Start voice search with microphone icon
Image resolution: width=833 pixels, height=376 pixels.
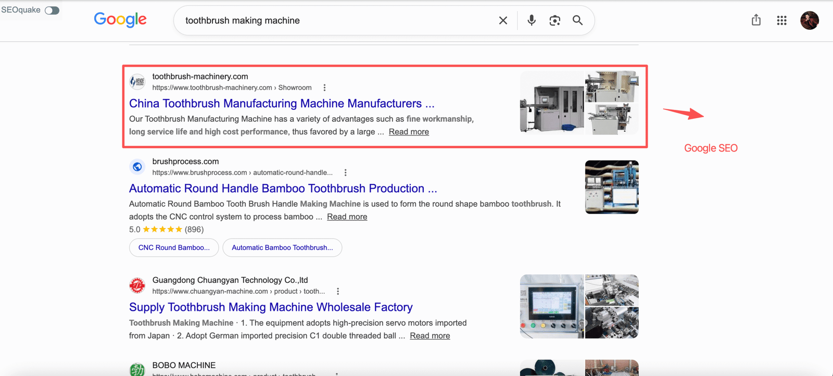click(531, 20)
